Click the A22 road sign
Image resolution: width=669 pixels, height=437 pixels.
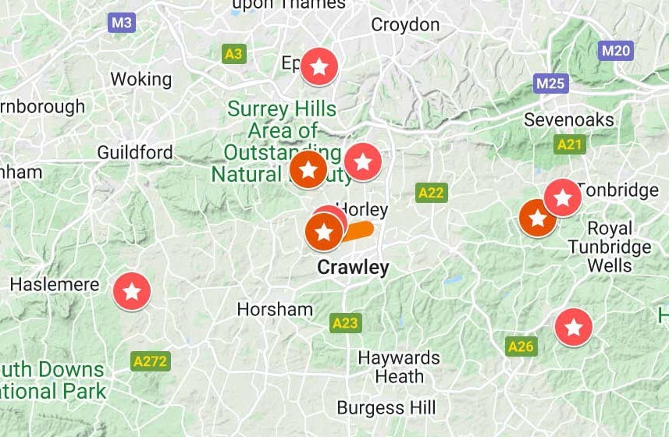click(432, 193)
